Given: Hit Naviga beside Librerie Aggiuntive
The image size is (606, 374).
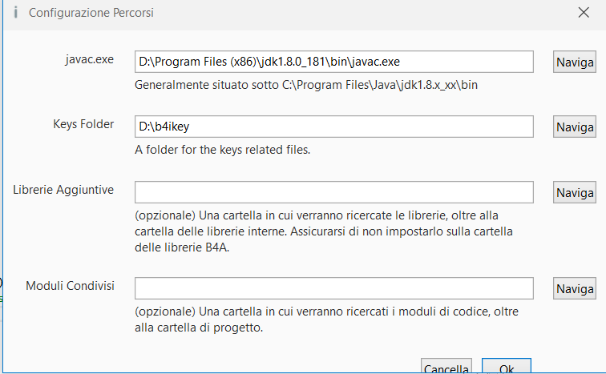Looking at the screenshot, I should point(574,192).
